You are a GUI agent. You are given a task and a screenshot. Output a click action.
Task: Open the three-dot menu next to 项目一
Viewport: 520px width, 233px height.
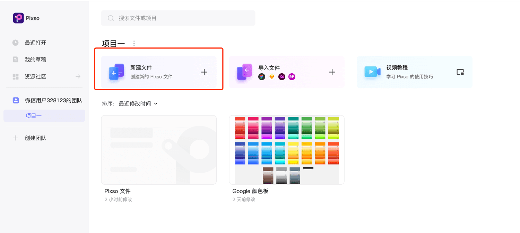coord(134,44)
